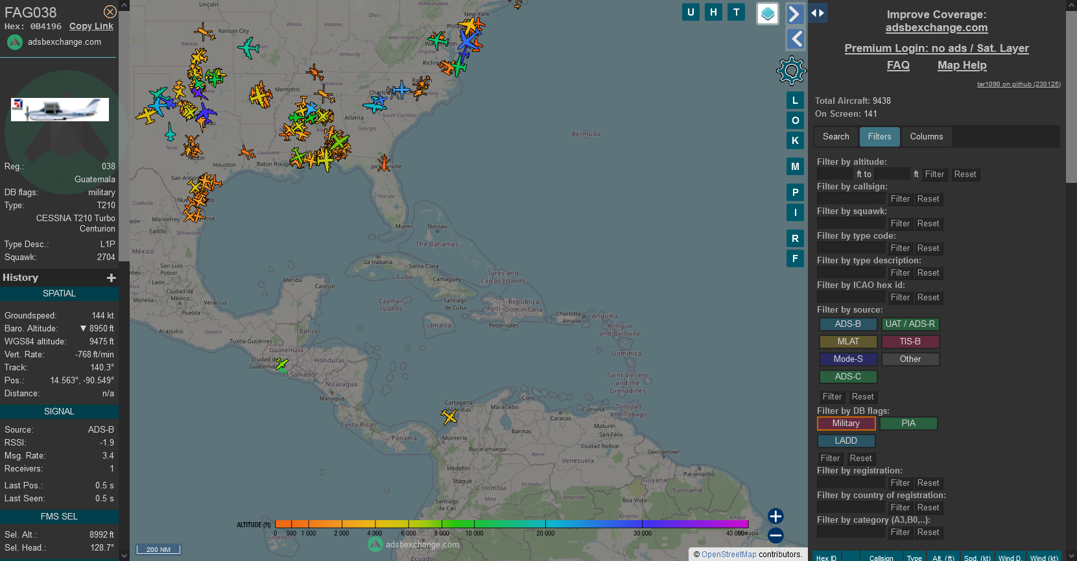The image size is (1077, 561).
Task: Toggle the O map button
Action: 795,121
